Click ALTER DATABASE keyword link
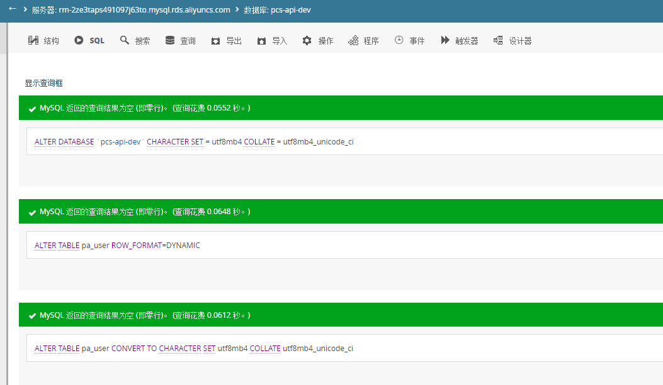Screen dimensions: 663x385 (64, 142)
